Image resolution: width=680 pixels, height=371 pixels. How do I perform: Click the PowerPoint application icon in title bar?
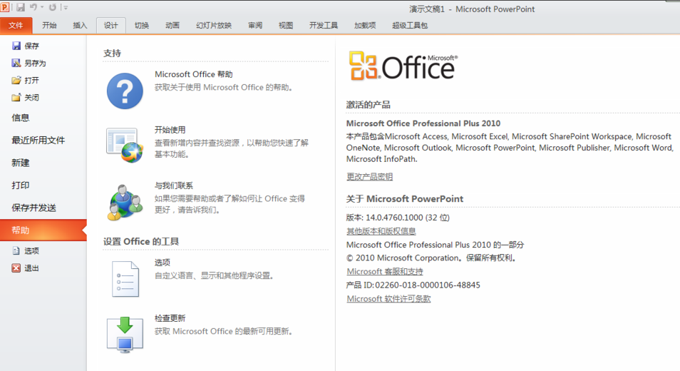(4, 7)
